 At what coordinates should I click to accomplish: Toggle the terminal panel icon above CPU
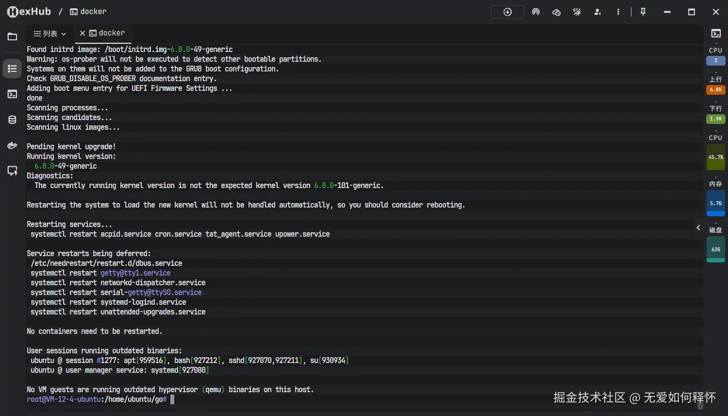(x=716, y=34)
